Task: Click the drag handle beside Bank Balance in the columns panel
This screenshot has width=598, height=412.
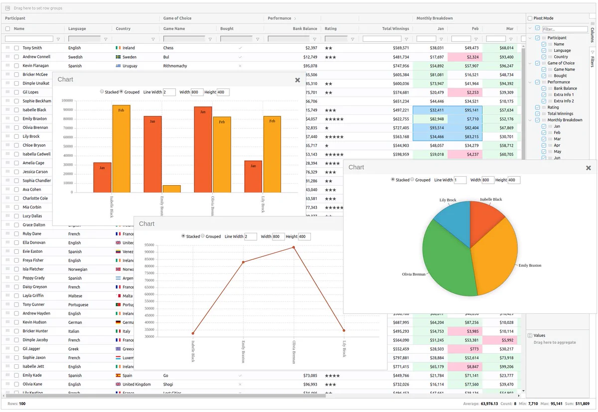Action: (x=550, y=89)
